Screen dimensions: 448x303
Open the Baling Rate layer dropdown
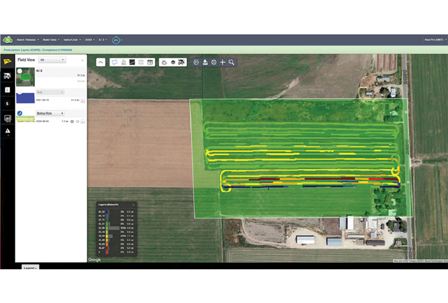(50, 114)
